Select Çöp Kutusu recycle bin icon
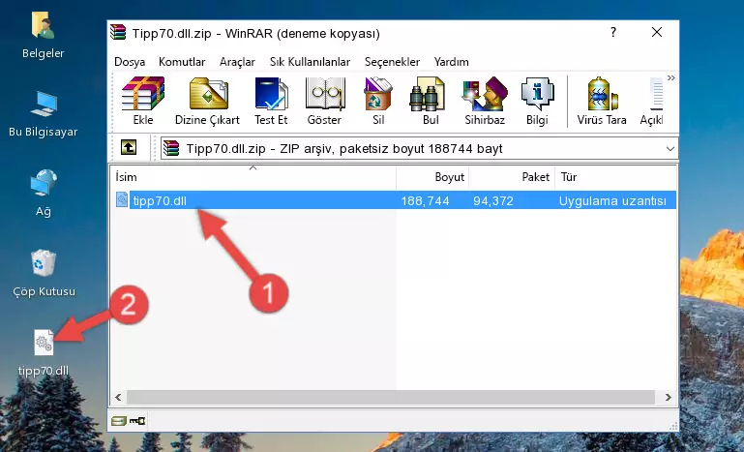 44,273
